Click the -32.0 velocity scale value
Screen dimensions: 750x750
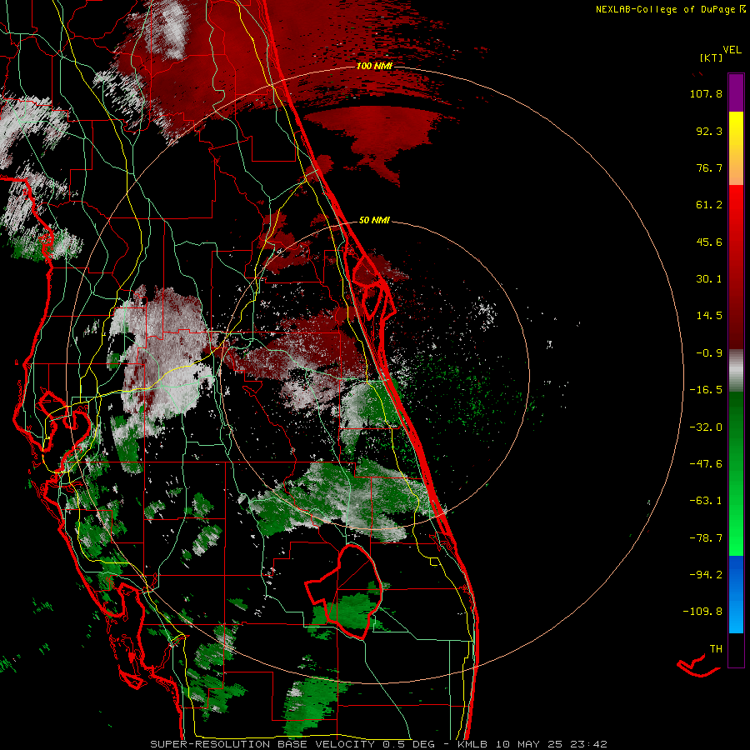tap(706, 427)
